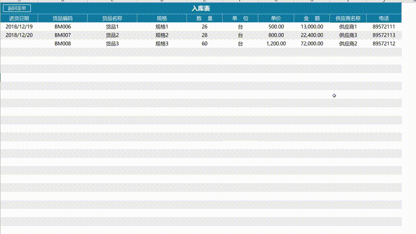Viewport: 416px width, 234px height.
Task: Click the 返回菜单 button
Action: (17, 9)
